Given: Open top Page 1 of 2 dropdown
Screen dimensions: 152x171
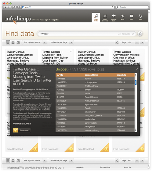Looking at the screenshot, I should 130,42.
